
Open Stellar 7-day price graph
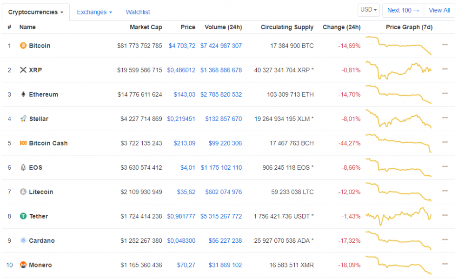[x=399, y=119]
